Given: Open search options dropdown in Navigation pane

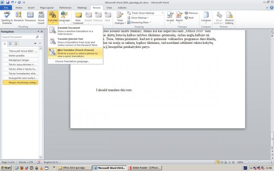Looking at the screenshot, I should click(41, 37).
